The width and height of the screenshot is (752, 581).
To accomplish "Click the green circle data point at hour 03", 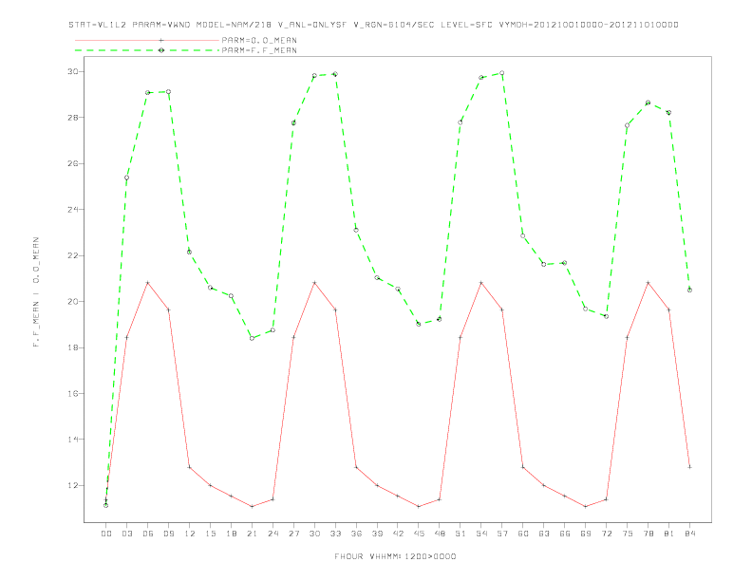I will click(x=126, y=178).
